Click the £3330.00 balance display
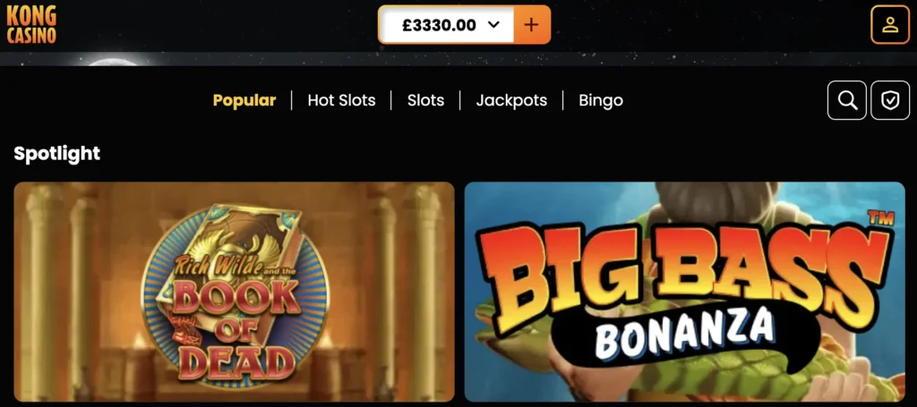The image size is (917, 407). [439, 24]
